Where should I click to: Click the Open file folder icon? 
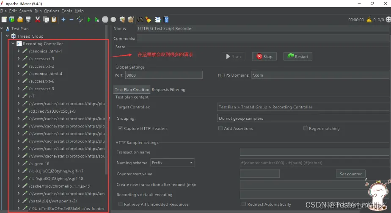pyautogui.click(x=20, y=19)
